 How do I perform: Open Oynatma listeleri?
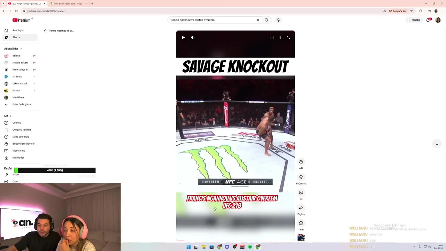(19, 130)
